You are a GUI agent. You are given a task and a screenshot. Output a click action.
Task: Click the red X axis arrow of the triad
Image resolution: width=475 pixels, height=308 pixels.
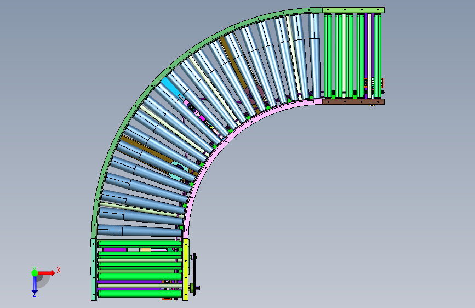click(46, 273)
